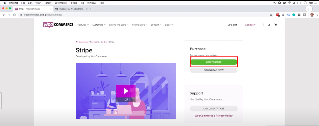Expand the Features dropdown
Viewport: 319px width, 126px height.
83,25
